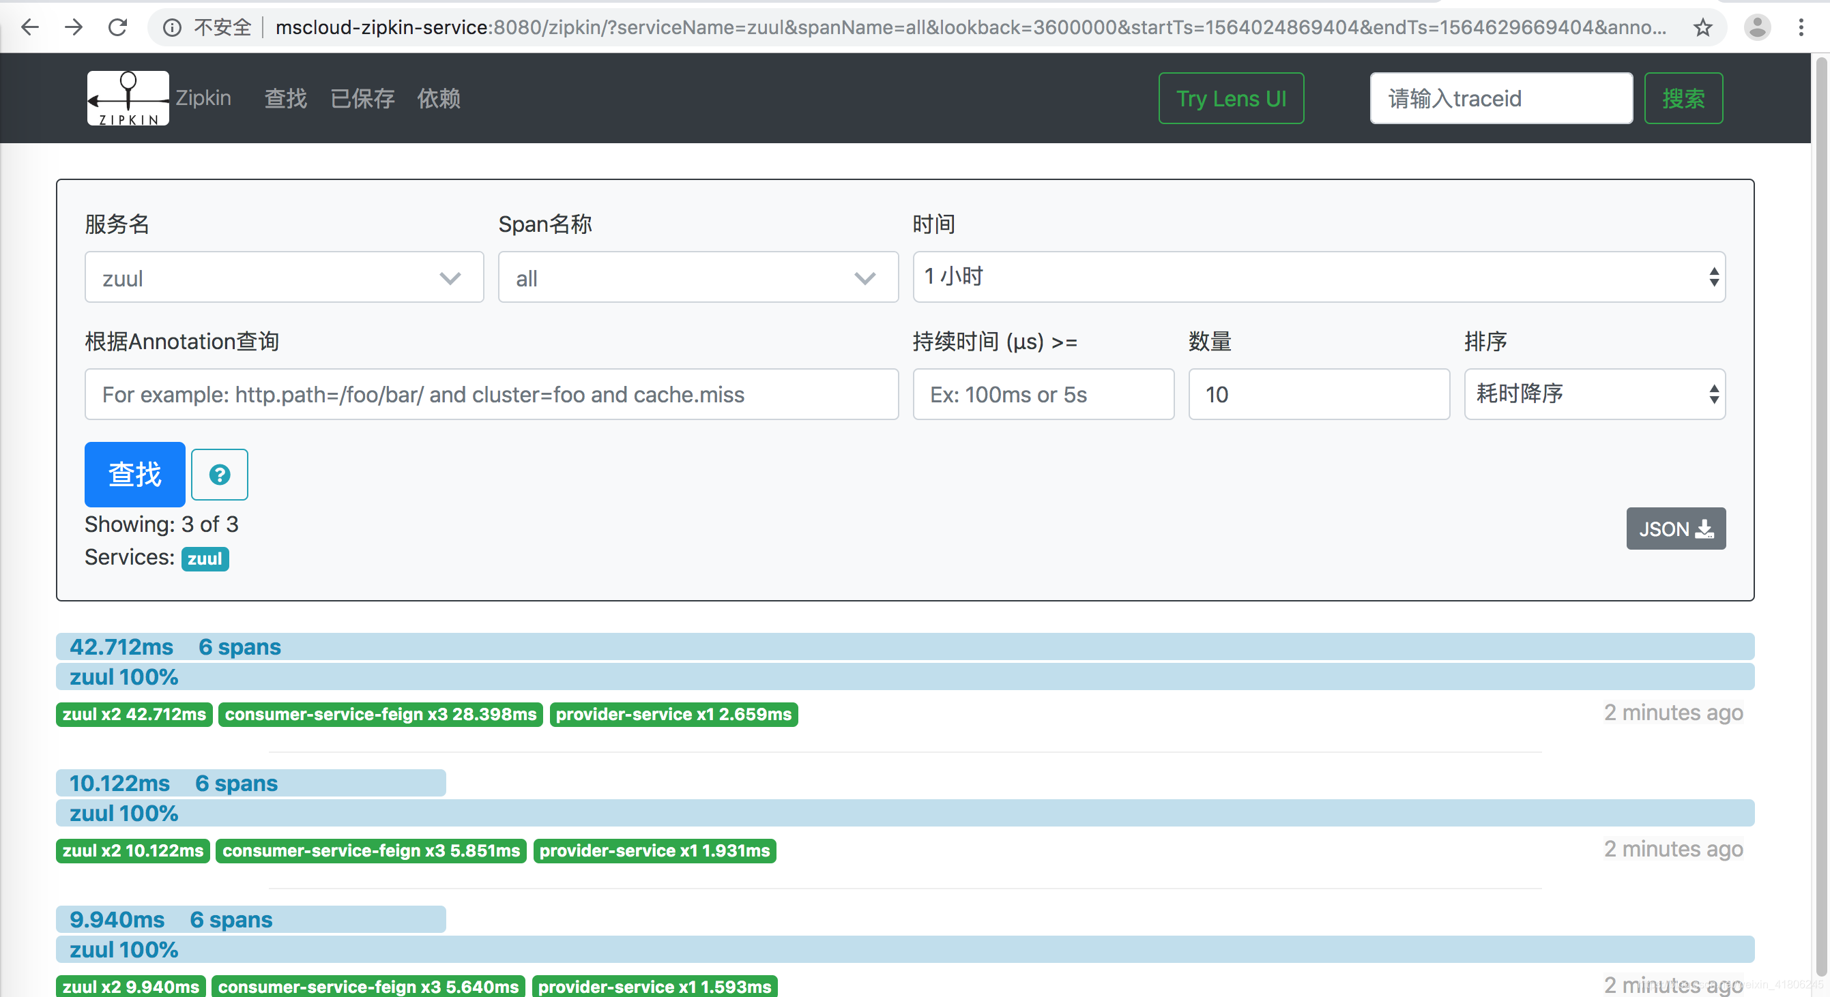This screenshot has width=1830, height=997.
Task: Open the 9.940ms 6 spans trace
Action: [251, 919]
